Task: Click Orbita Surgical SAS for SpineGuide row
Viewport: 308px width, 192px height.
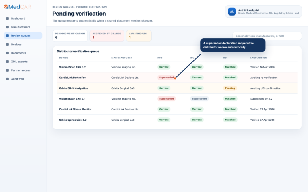Action: click(123, 120)
